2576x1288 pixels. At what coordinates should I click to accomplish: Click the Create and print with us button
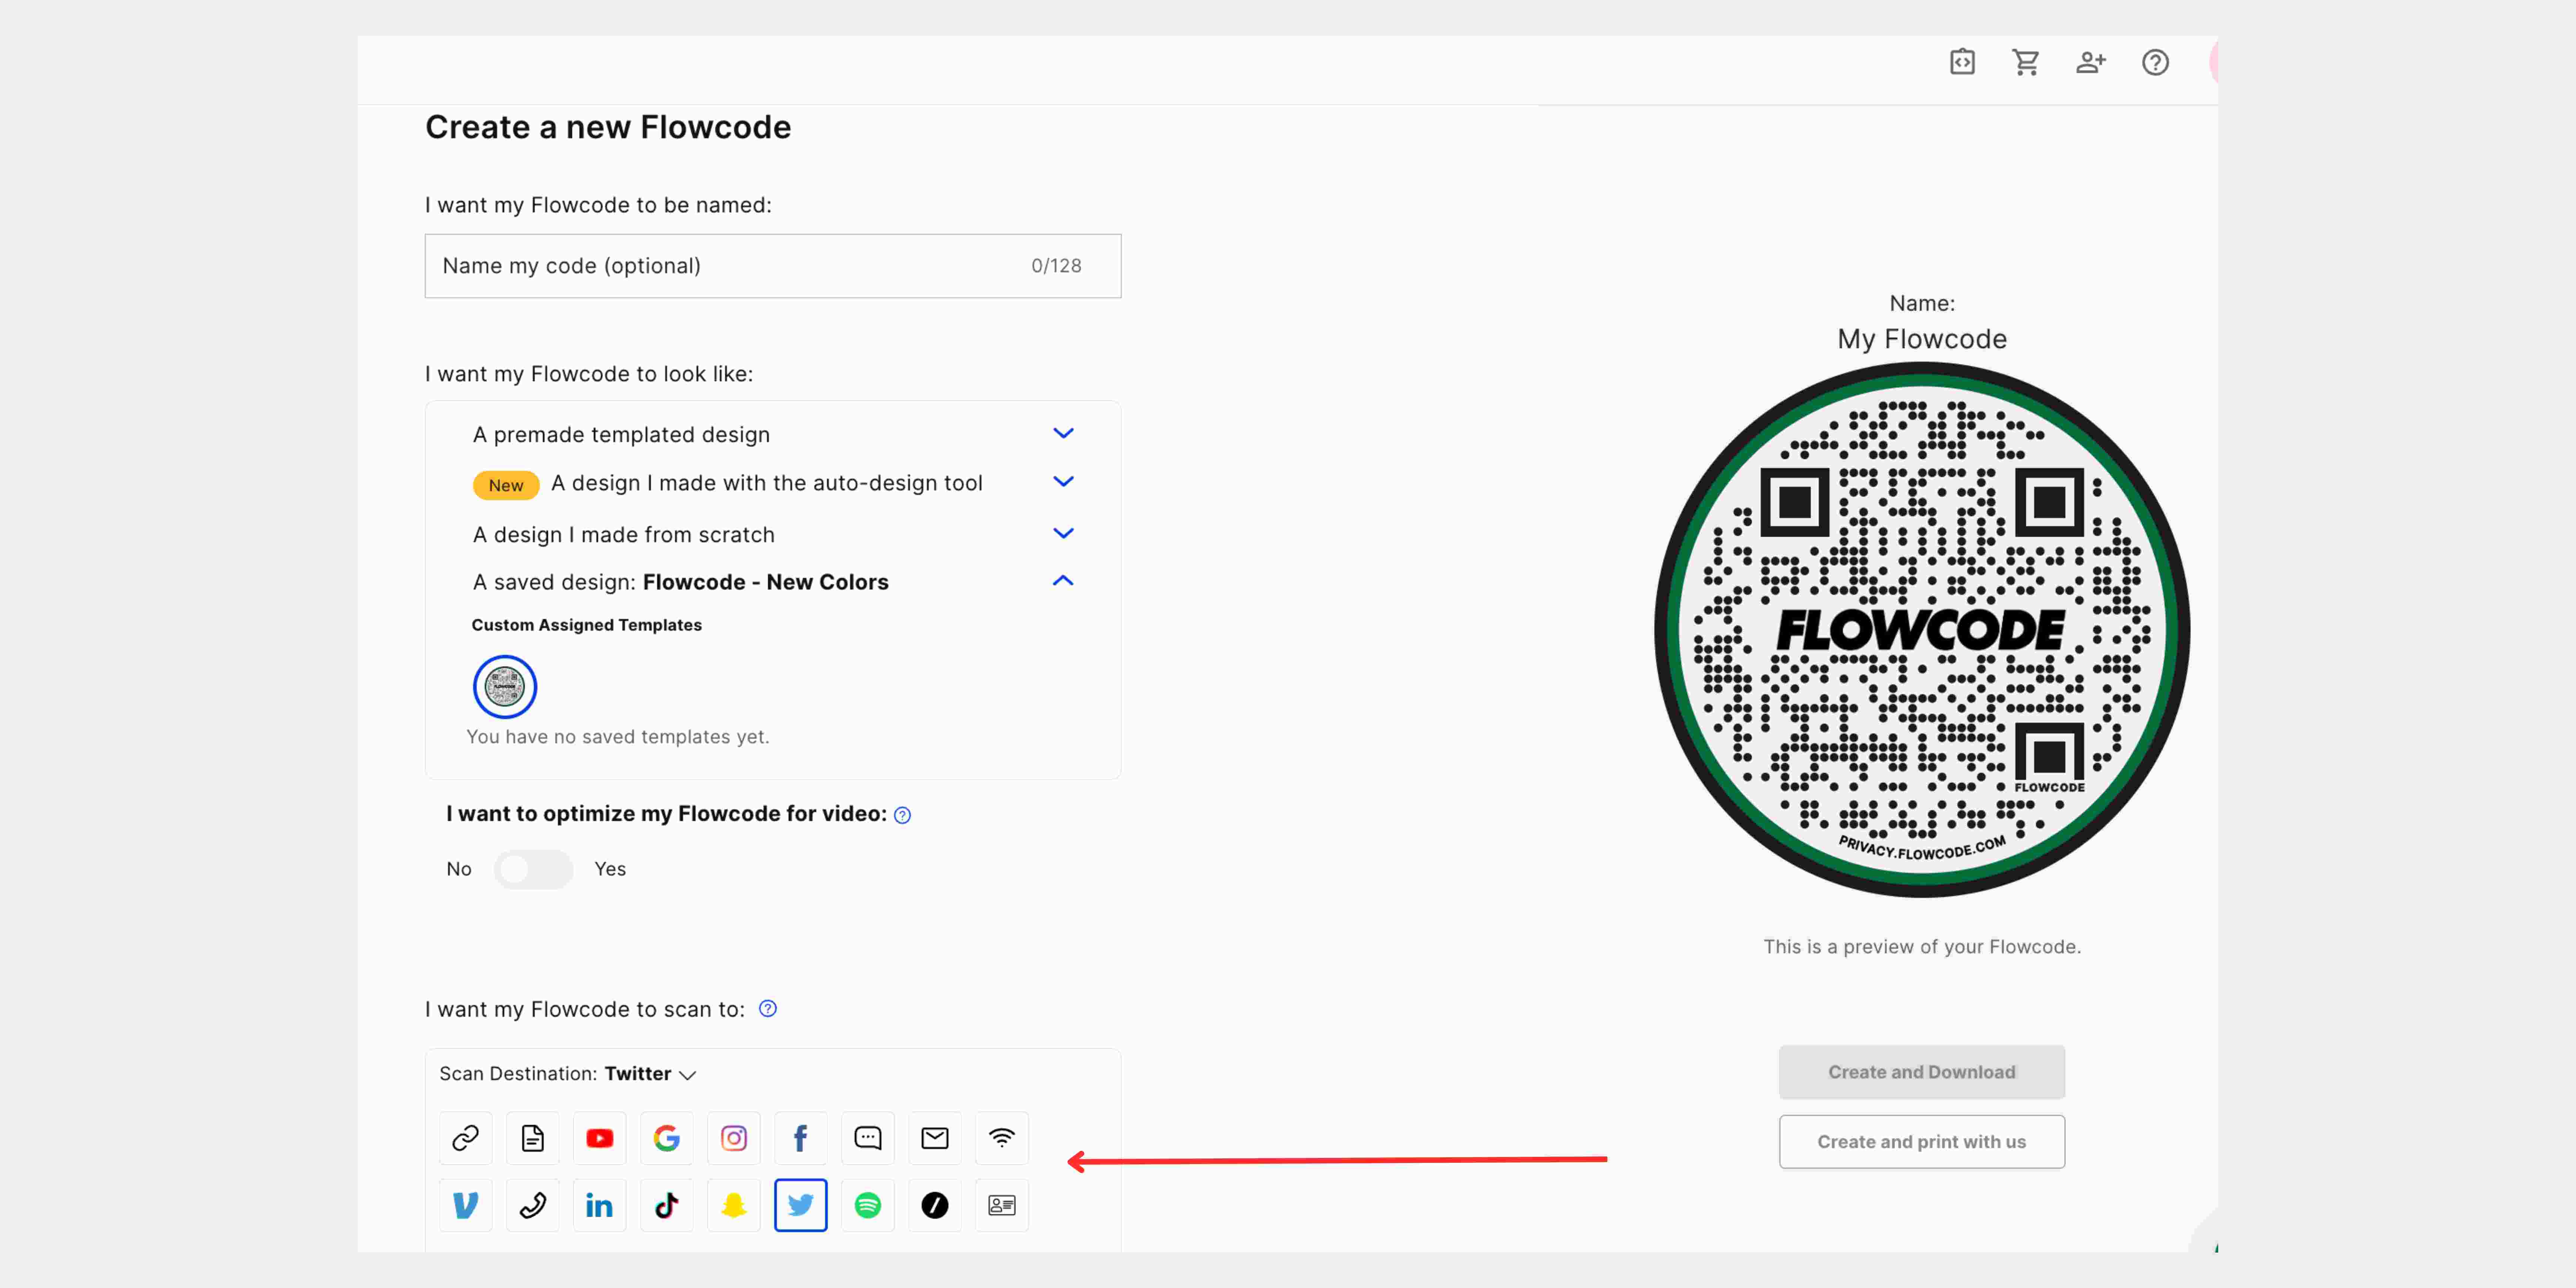1921,1141
